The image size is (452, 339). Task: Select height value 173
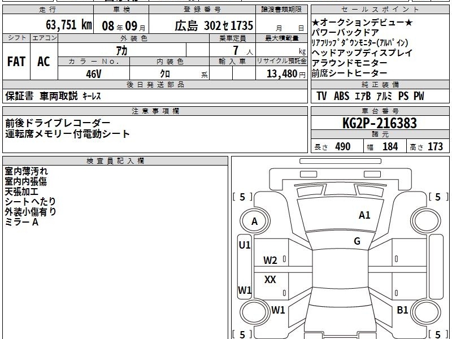[x=435, y=146]
